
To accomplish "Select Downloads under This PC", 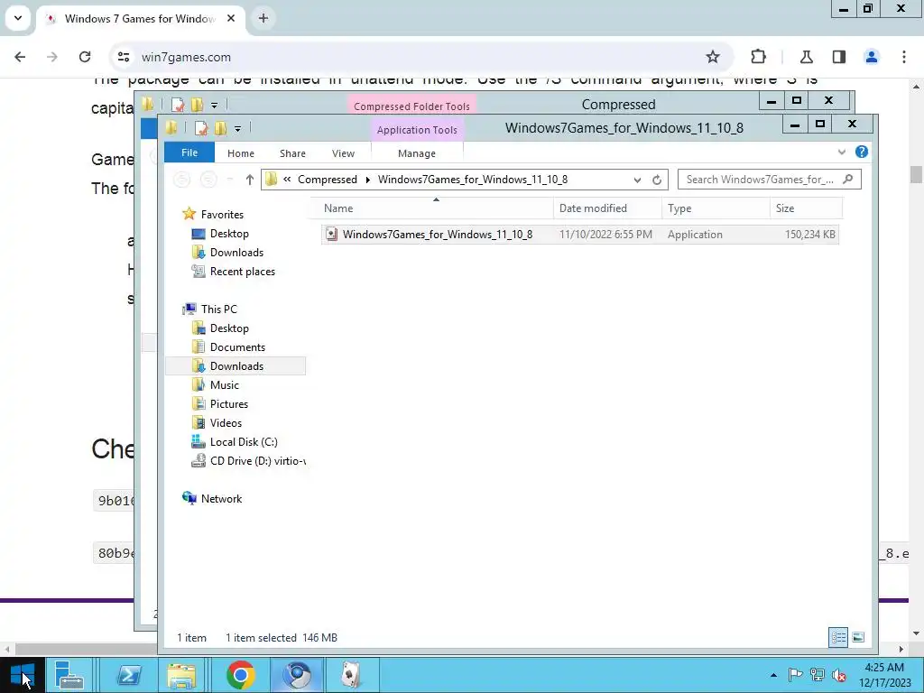I will coord(236,366).
